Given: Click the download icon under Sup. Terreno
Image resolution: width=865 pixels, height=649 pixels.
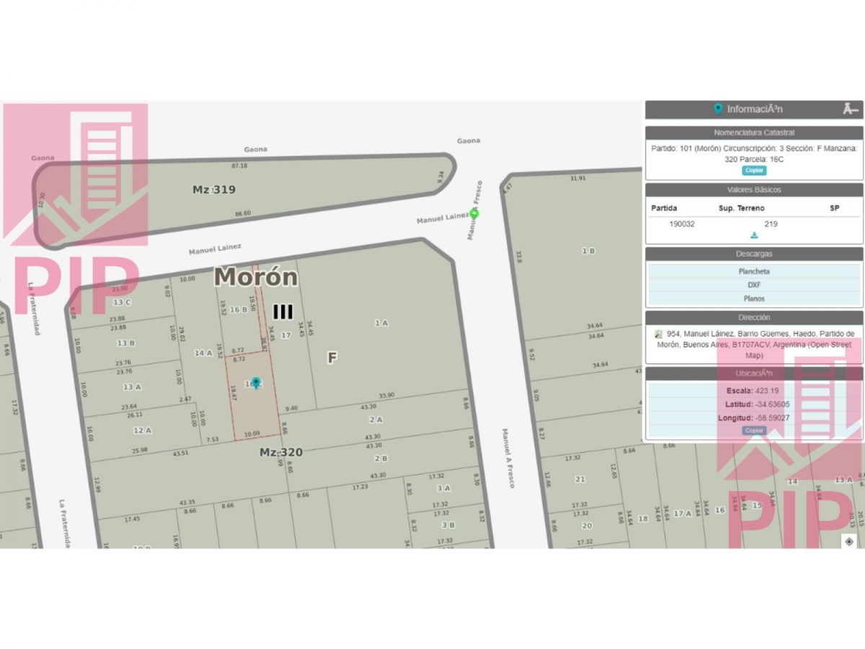Looking at the screenshot, I should [x=754, y=235].
